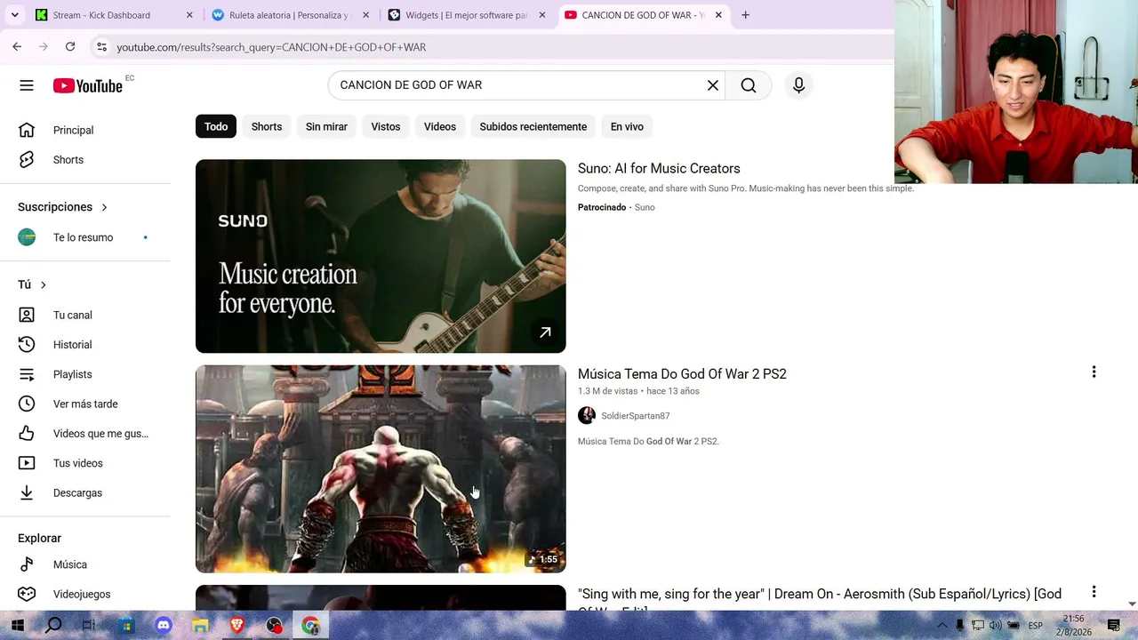This screenshot has width=1138, height=640.
Task: Open Discord from the taskbar
Action: tap(164, 626)
